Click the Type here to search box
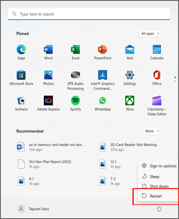The width and height of the screenshot is (179, 219). pyautogui.click(x=89, y=14)
